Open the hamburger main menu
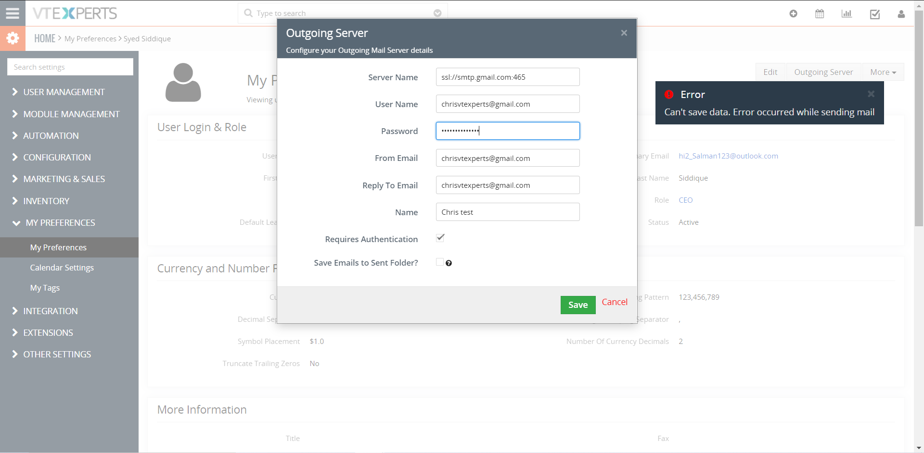This screenshot has width=924, height=453. (13, 13)
